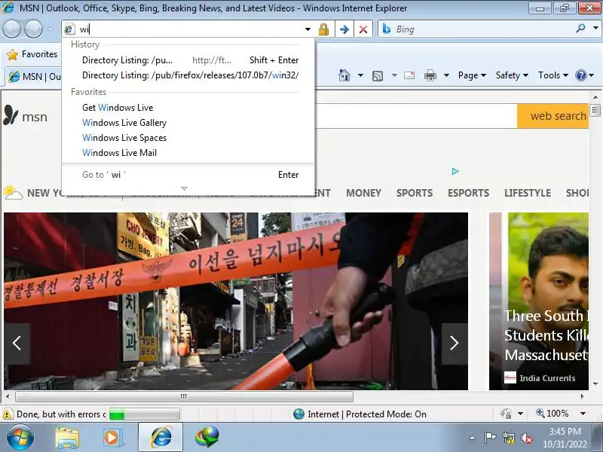Open the feeds dropdown arrow
Screen dimensions: 603x452
point(394,75)
